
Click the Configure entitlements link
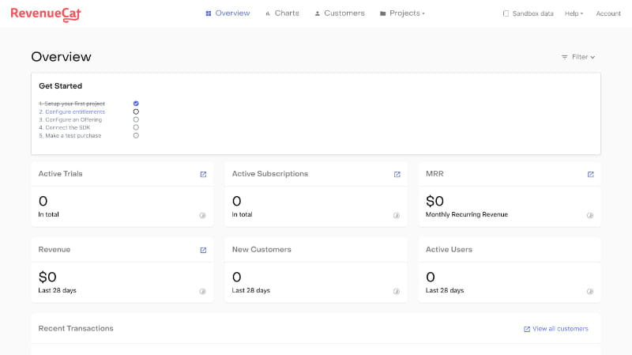click(74, 111)
